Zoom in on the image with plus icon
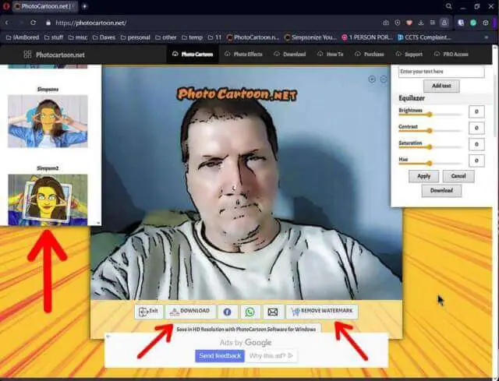The height and width of the screenshot is (381, 499). point(372,79)
